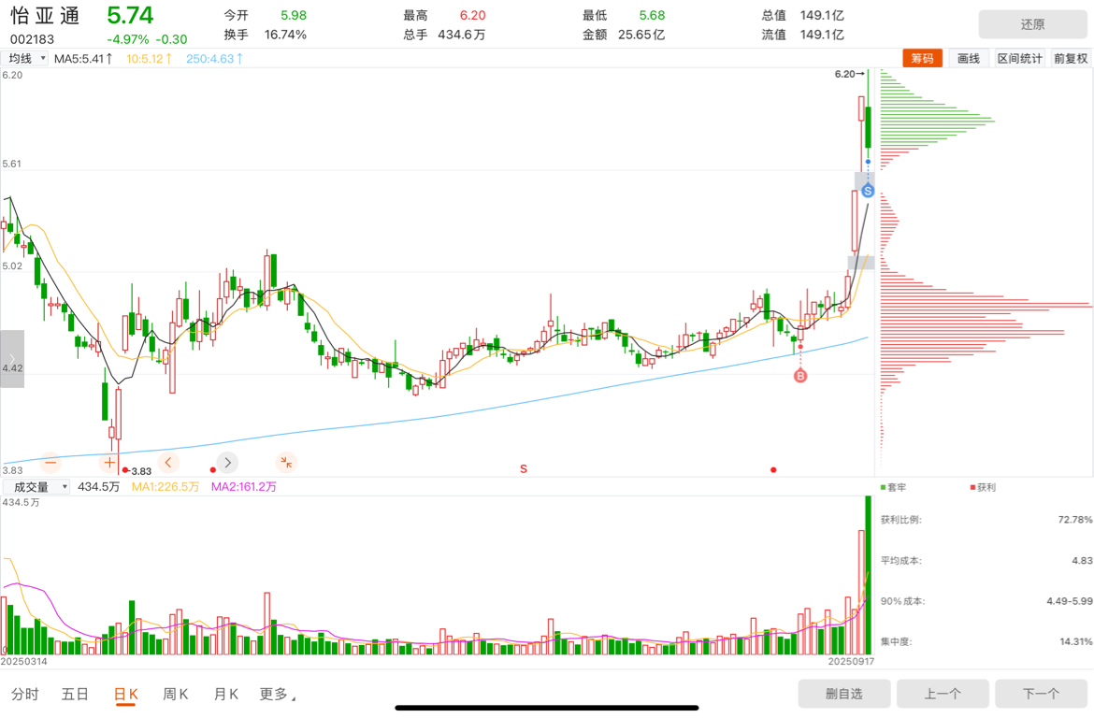Click the 金额 25.65亿 value
Viewport: 1094px width, 718px height.
pyautogui.click(x=641, y=35)
